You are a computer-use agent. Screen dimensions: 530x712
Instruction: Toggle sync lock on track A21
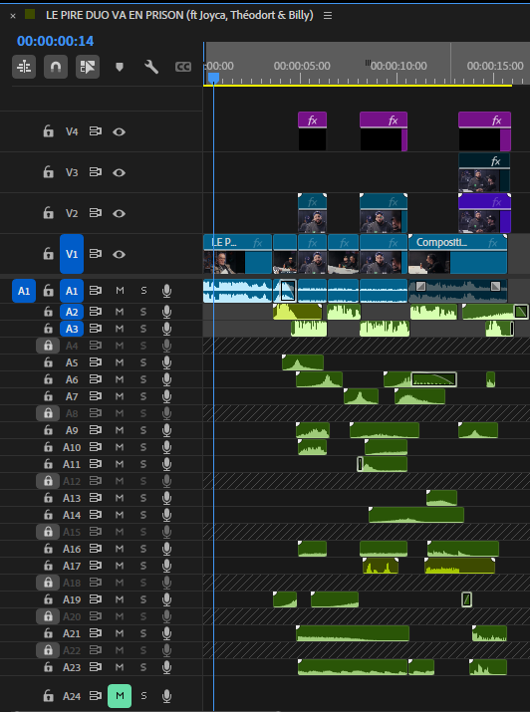[96, 633]
